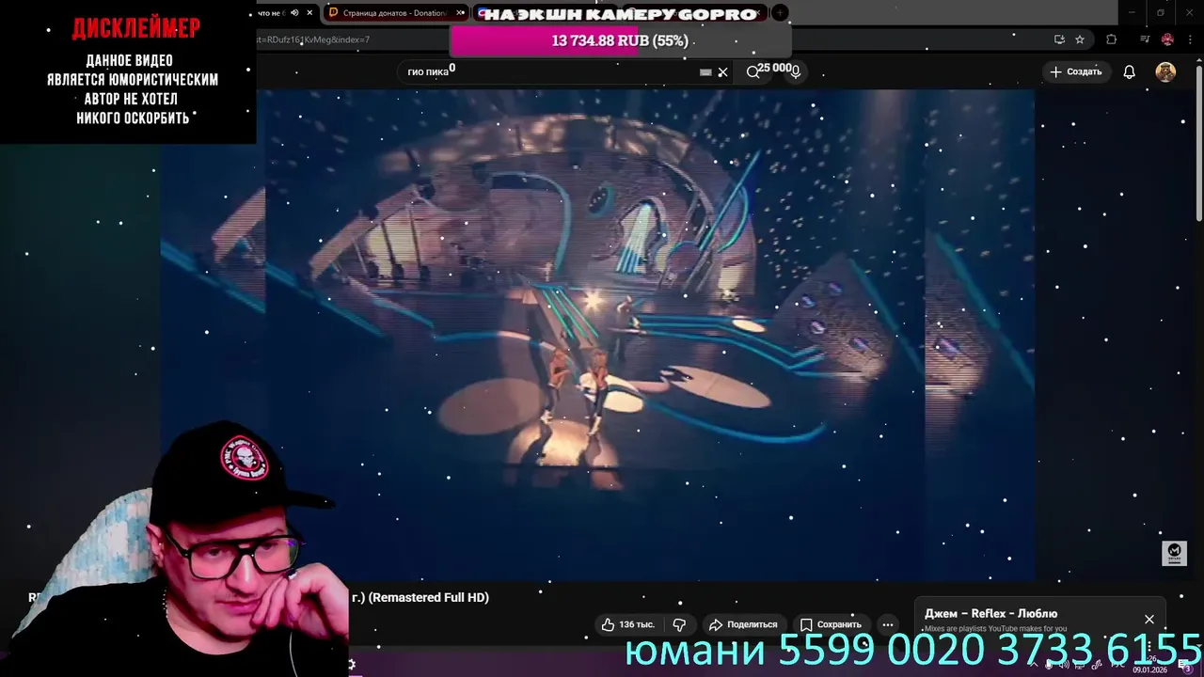
Task: Click the channel watermark on the video
Action: 1174,553
